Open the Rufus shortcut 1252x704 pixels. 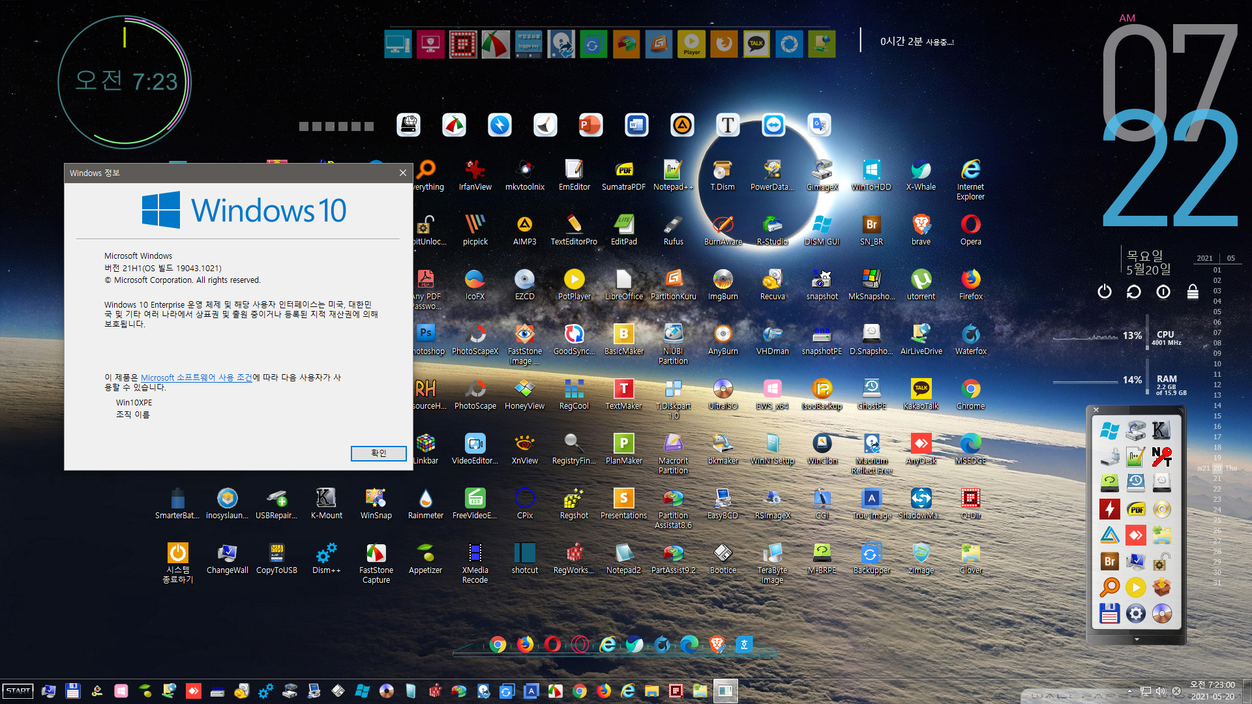pyautogui.click(x=673, y=230)
